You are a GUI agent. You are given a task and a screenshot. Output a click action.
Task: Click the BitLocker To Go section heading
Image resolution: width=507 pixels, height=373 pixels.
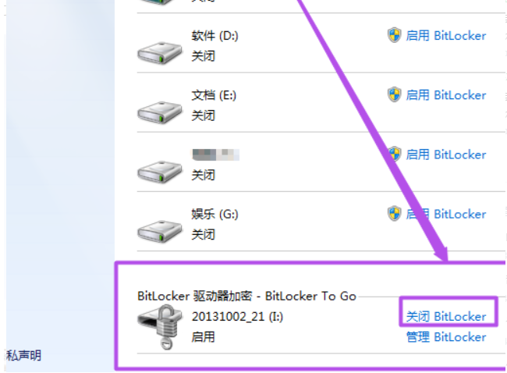click(x=246, y=296)
